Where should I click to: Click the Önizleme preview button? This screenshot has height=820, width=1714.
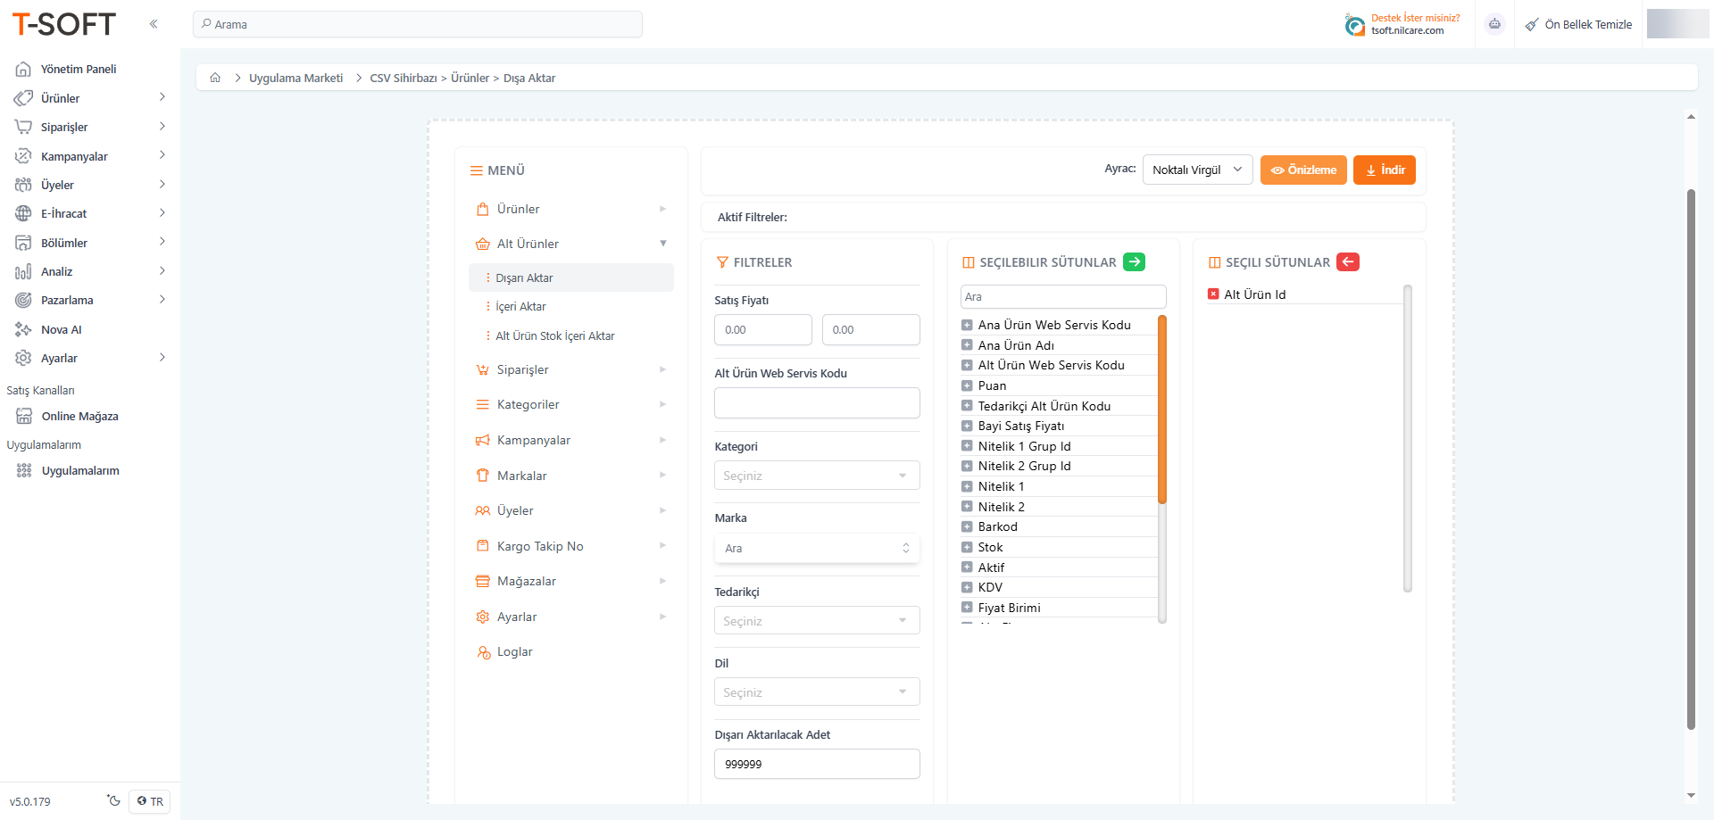[1303, 170]
